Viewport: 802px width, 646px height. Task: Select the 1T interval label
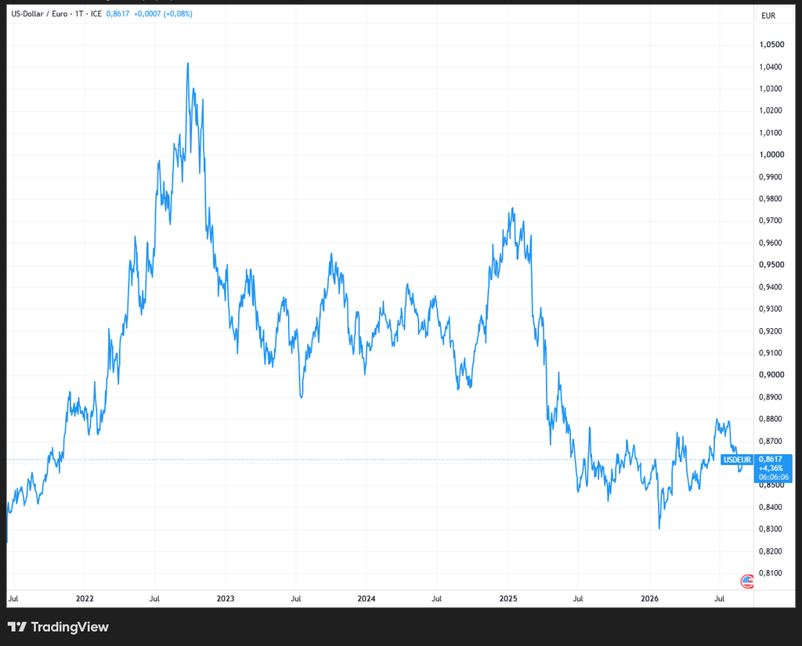79,14
